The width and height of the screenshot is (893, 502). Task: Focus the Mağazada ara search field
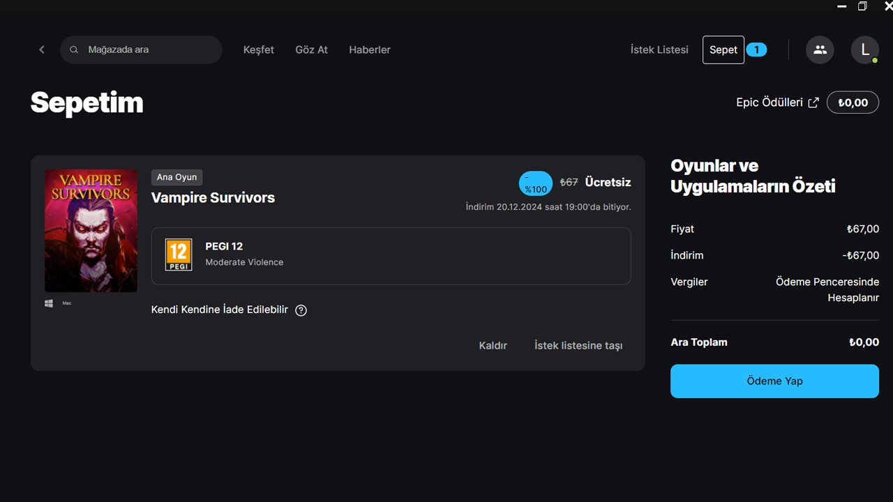[141, 50]
